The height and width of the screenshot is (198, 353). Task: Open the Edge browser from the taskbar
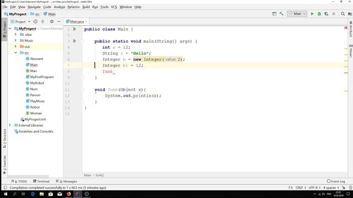coord(33,194)
